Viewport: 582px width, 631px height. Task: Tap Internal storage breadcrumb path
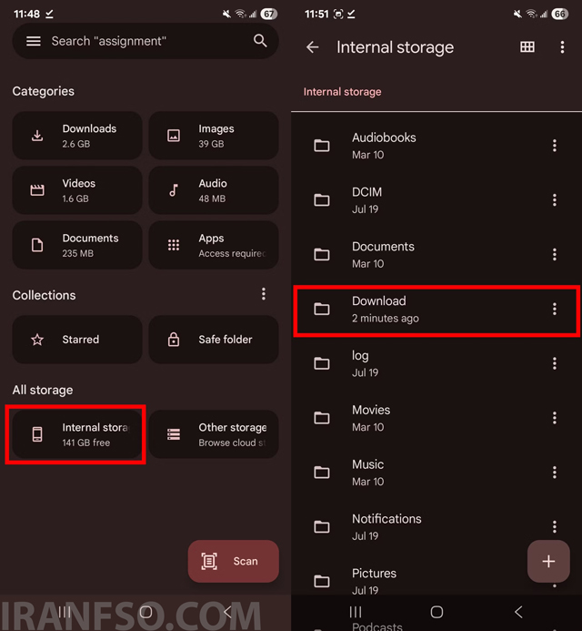coord(342,92)
